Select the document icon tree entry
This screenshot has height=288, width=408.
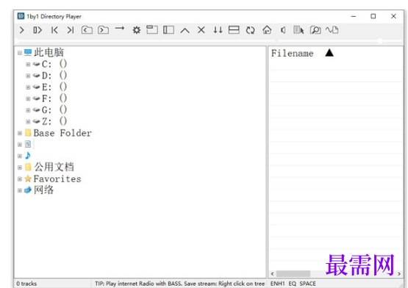point(28,144)
